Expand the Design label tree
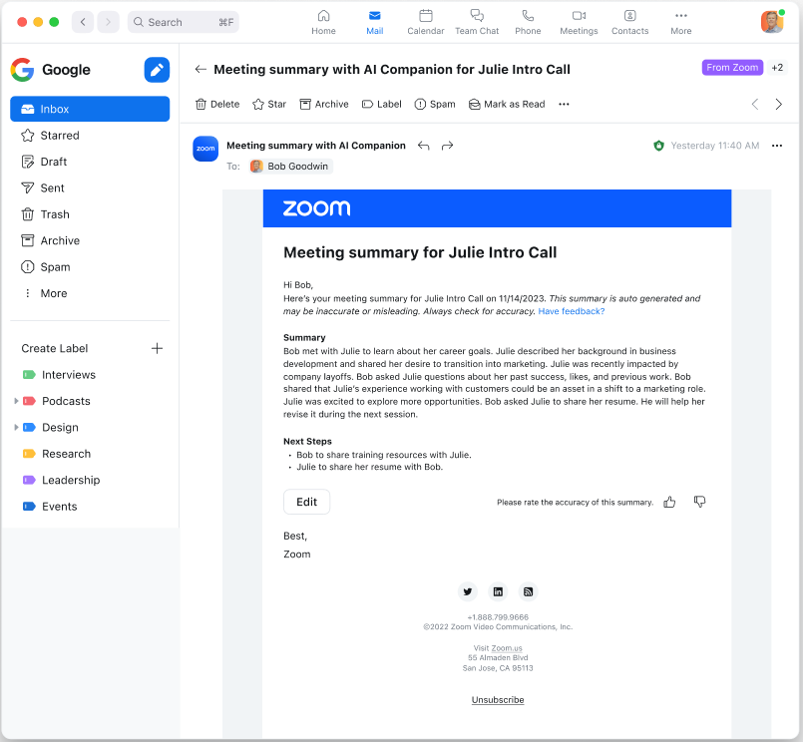Image resolution: width=803 pixels, height=742 pixels. (x=16, y=428)
